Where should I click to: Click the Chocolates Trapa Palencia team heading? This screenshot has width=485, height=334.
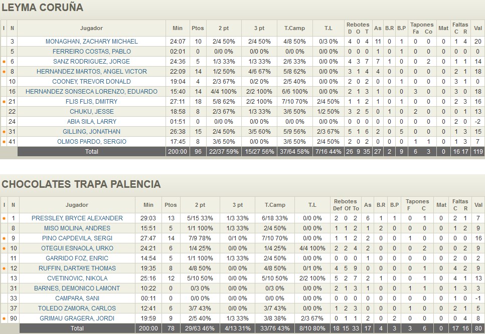[x=81, y=184]
